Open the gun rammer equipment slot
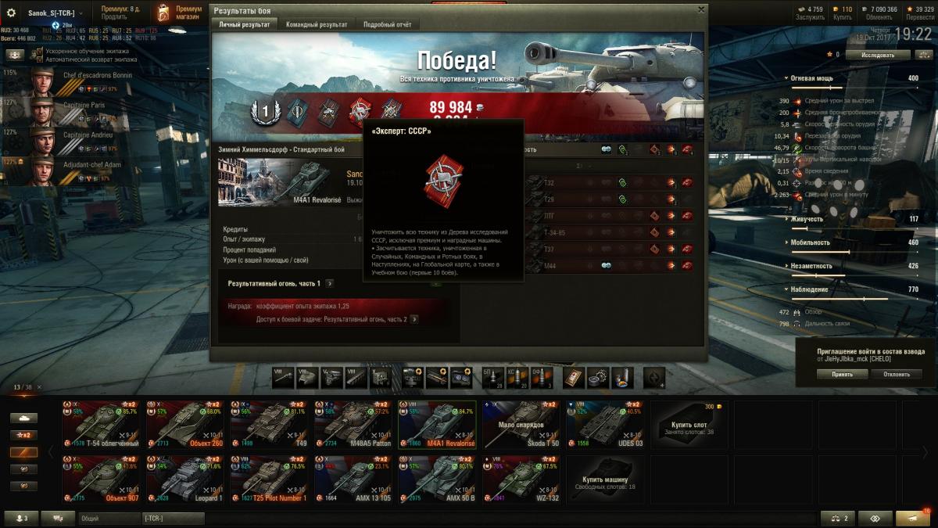This screenshot has width=938, height=528. [437, 377]
